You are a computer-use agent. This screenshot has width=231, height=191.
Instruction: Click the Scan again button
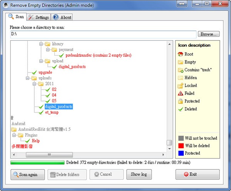point(28,174)
